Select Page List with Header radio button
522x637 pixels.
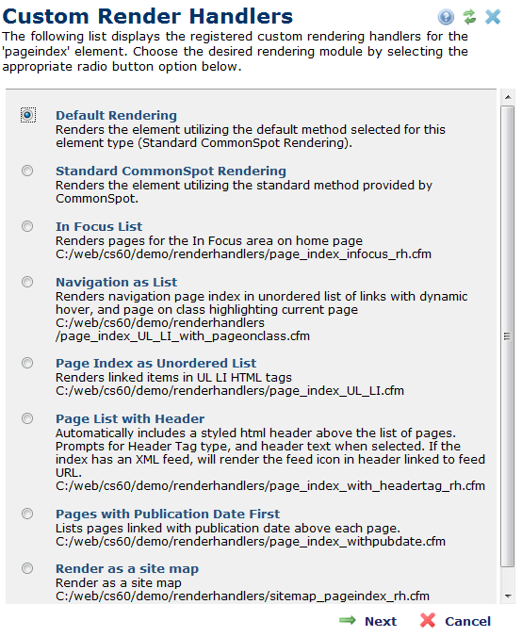click(x=27, y=418)
